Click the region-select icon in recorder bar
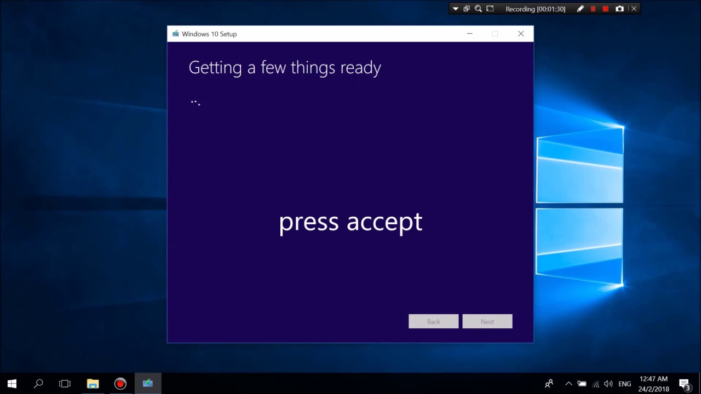Screen dimensions: 701x394 pos(490,9)
